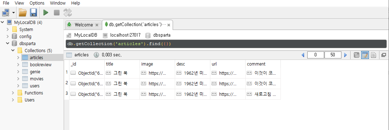Image resolution: width=389 pixels, height=130 pixels.
Task: Open the Connect button dropdown arrow
Action: 13,12
